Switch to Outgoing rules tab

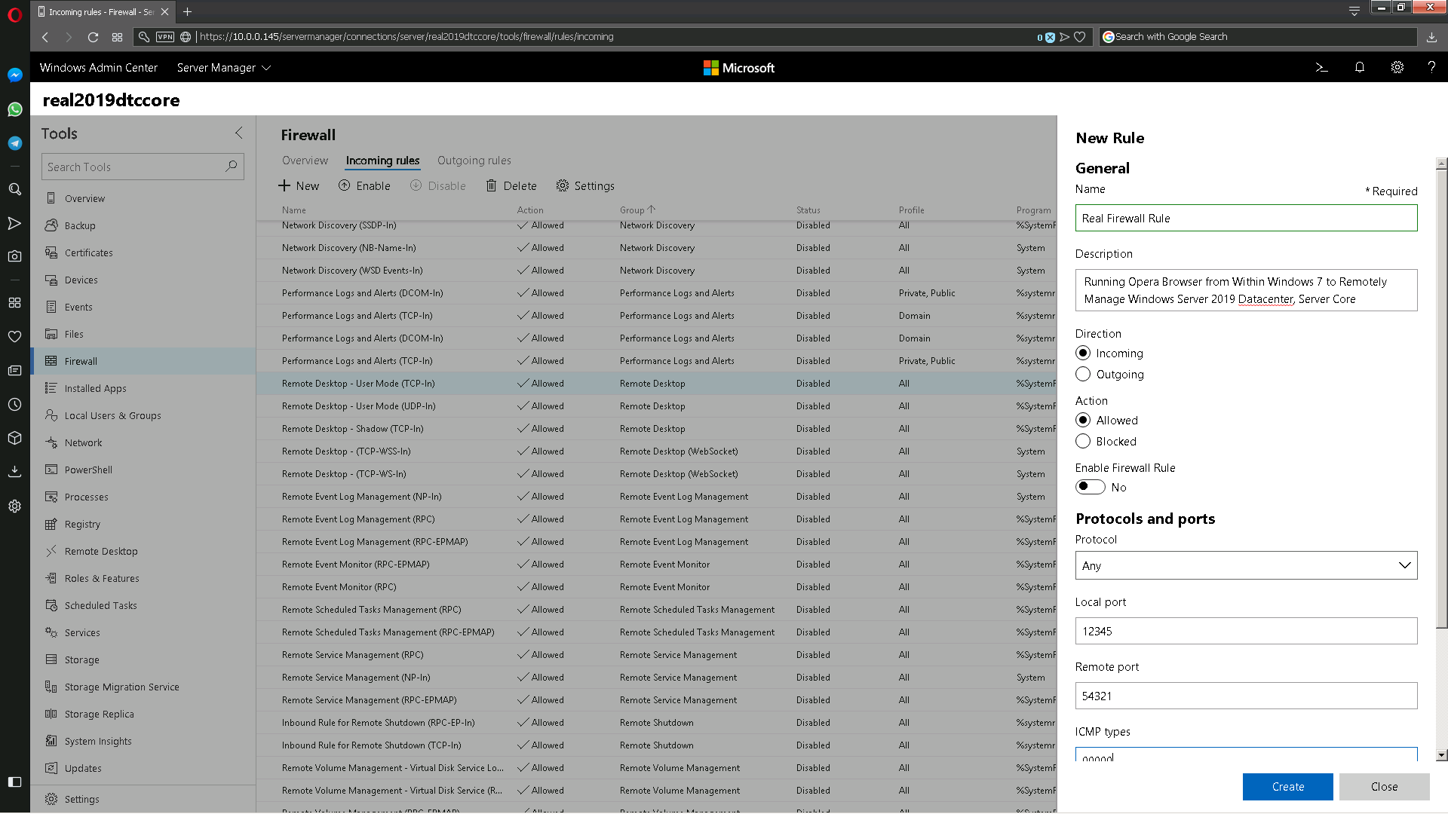click(x=474, y=160)
